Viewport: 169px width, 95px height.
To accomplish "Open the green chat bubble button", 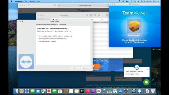I will pyautogui.click(x=146, y=82).
